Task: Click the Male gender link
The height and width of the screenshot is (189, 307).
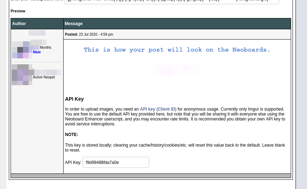Action: coord(37,52)
